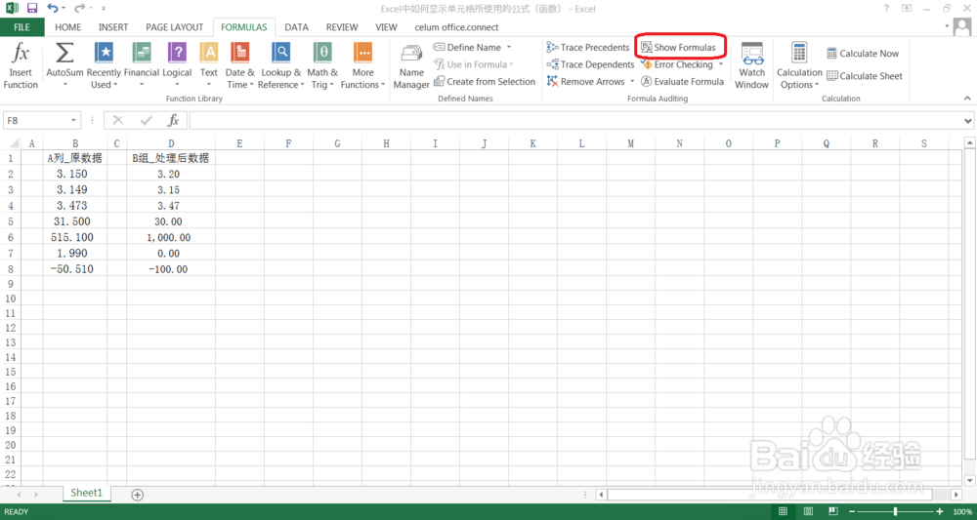Open the celum office.connect tab
Screen dimensions: 977x520
coord(456,27)
